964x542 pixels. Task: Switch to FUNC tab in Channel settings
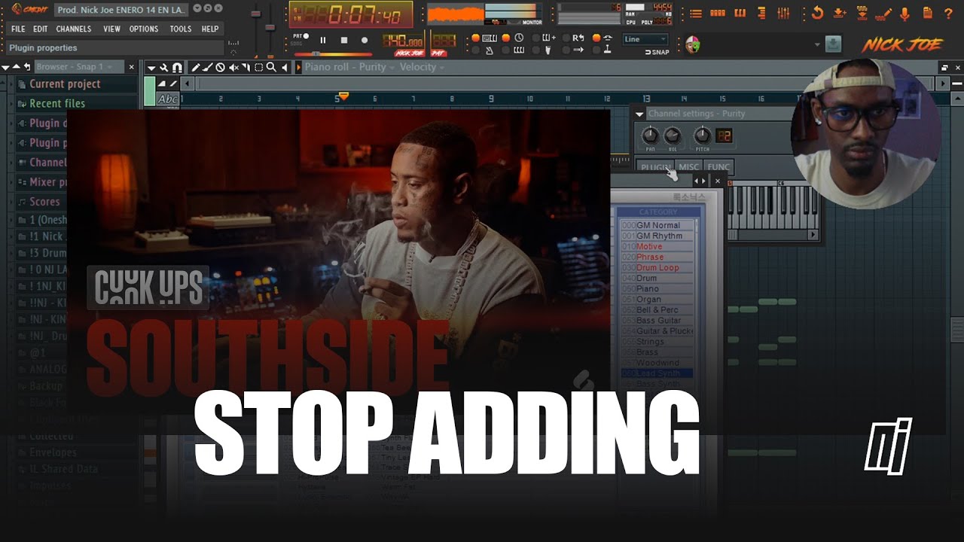[x=718, y=167]
